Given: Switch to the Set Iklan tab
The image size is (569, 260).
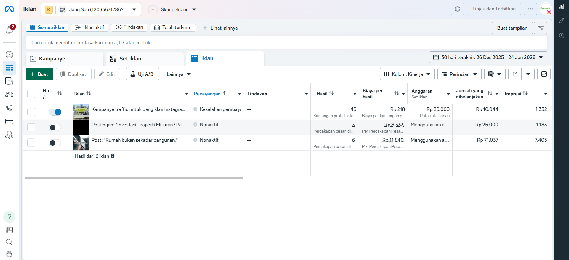Looking at the screenshot, I should (145, 59).
